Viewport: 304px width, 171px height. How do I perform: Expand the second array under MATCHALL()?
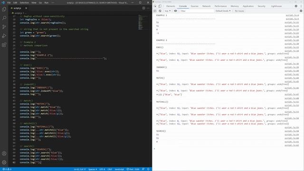[157, 114]
